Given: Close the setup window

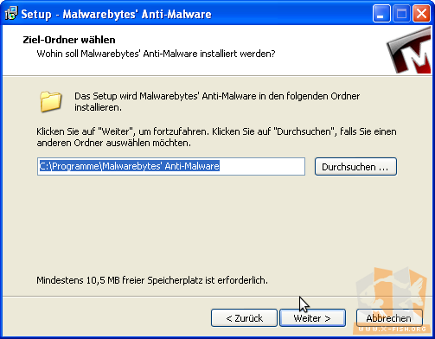Looking at the screenshot, I should (421, 14).
